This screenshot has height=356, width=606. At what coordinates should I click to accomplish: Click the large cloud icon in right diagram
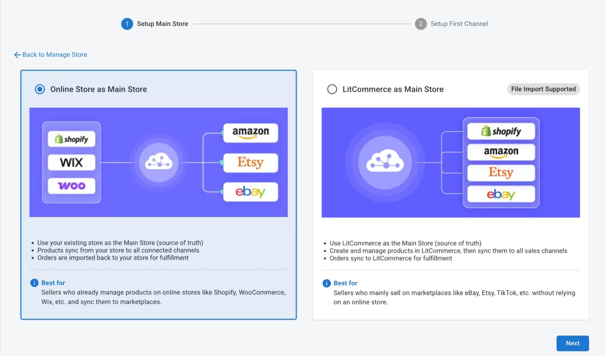[x=385, y=163]
